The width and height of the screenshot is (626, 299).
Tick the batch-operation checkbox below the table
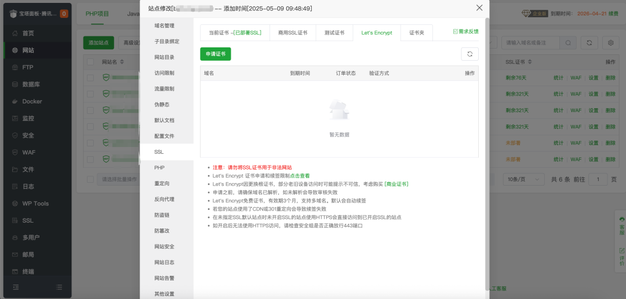coord(90,179)
